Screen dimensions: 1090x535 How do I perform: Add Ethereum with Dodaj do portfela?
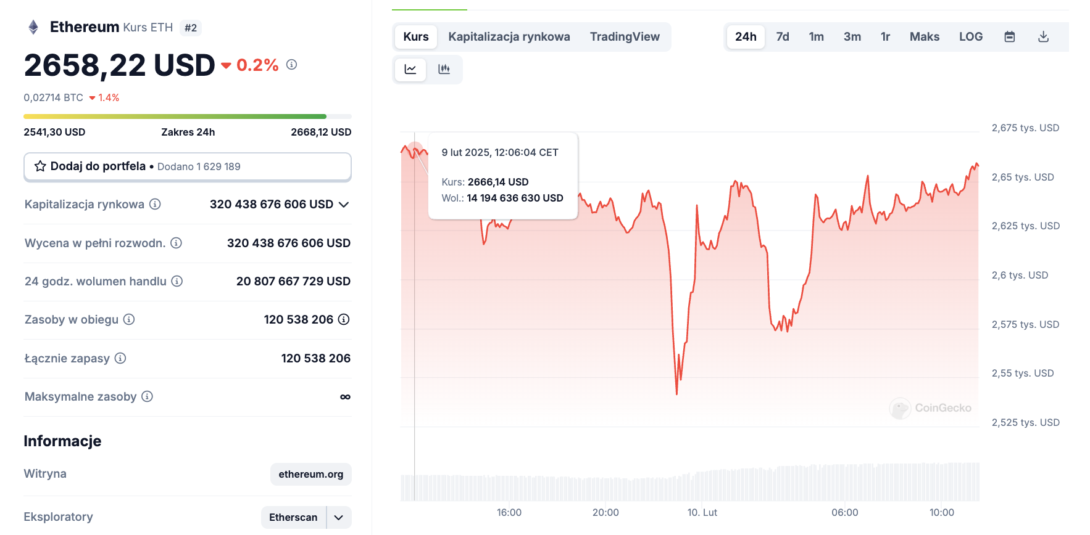[x=188, y=167]
